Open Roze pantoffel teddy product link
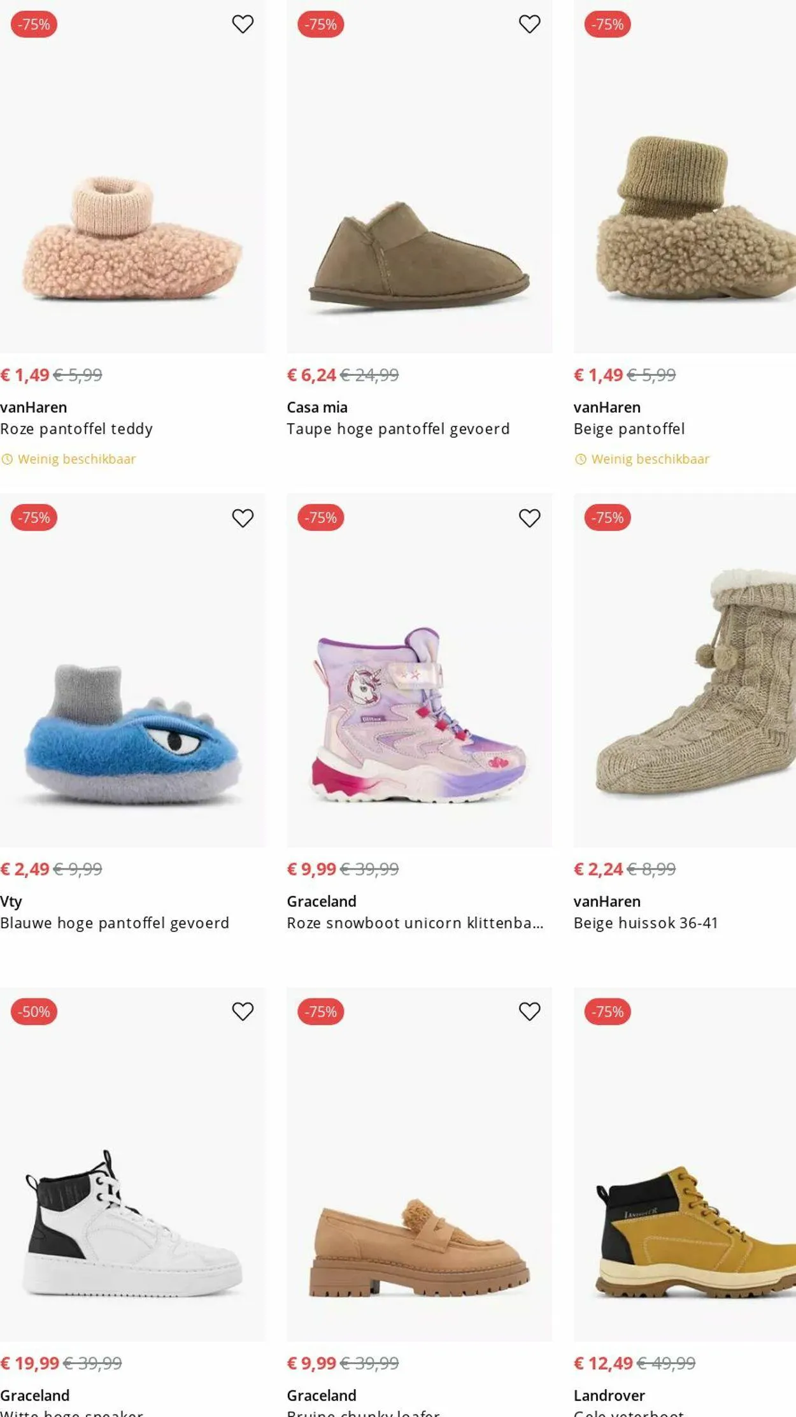This screenshot has height=1417, width=796. (76, 429)
